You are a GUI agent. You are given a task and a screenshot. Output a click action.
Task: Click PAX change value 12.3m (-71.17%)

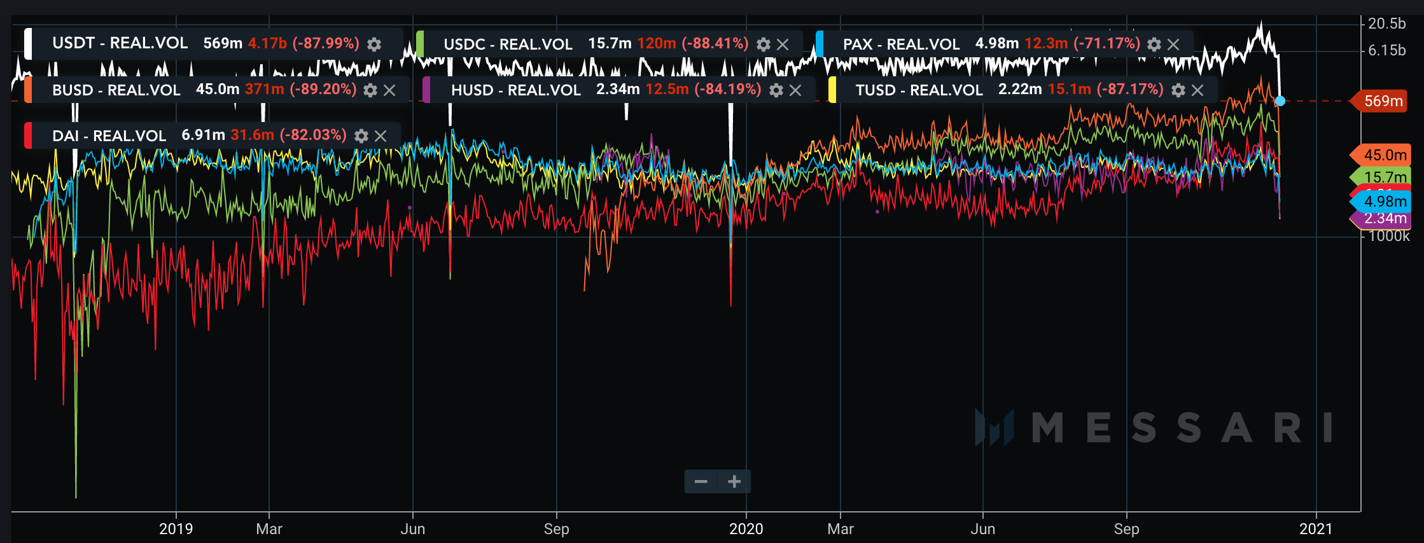1082,43
